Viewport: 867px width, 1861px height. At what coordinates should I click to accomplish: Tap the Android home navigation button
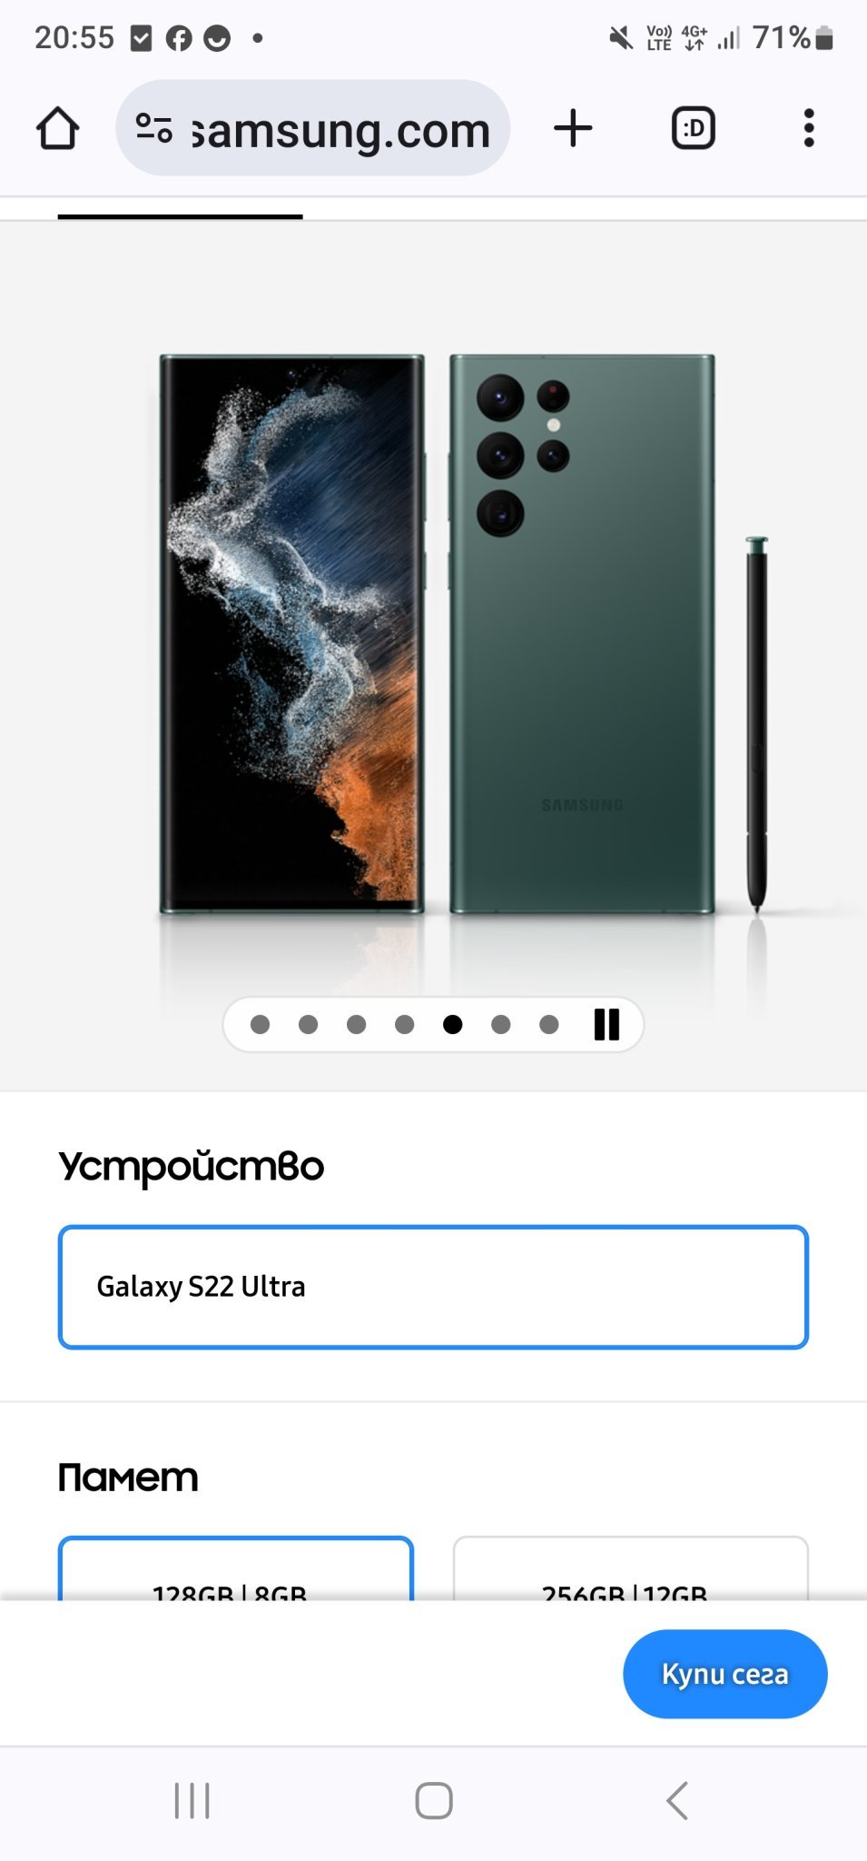434,1800
